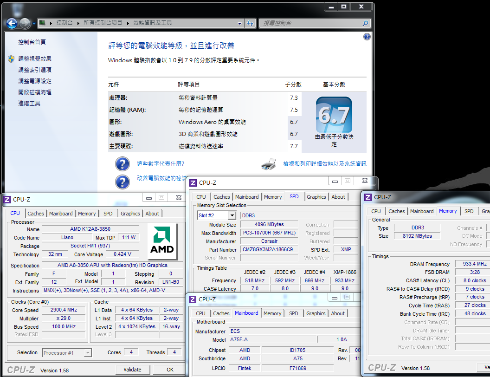Image resolution: width=490 pixels, height=377 pixels.
Task: Click the Corsair manufacturer value
Action: tap(269, 241)
